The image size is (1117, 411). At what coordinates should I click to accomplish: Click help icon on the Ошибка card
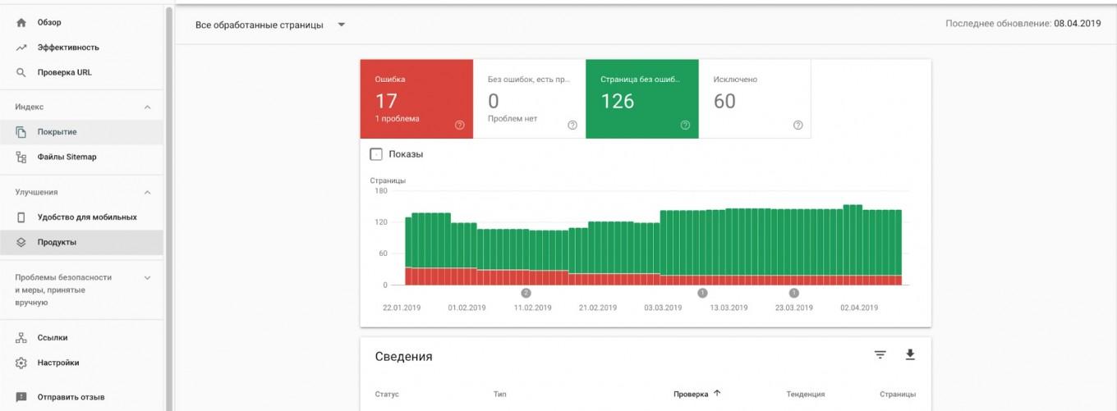[x=459, y=126]
